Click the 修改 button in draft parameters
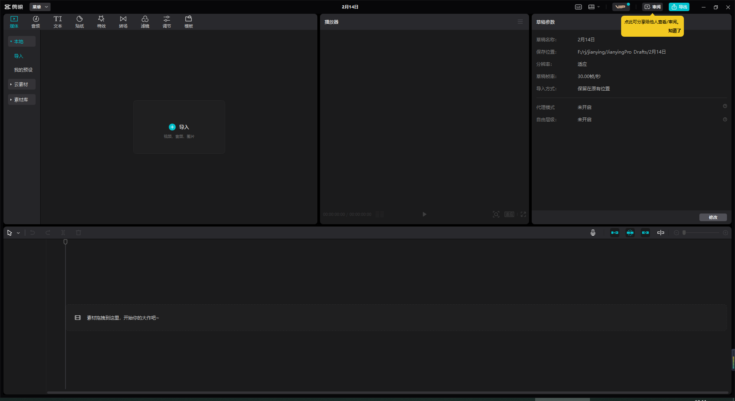735x401 pixels. click(713, 217)
